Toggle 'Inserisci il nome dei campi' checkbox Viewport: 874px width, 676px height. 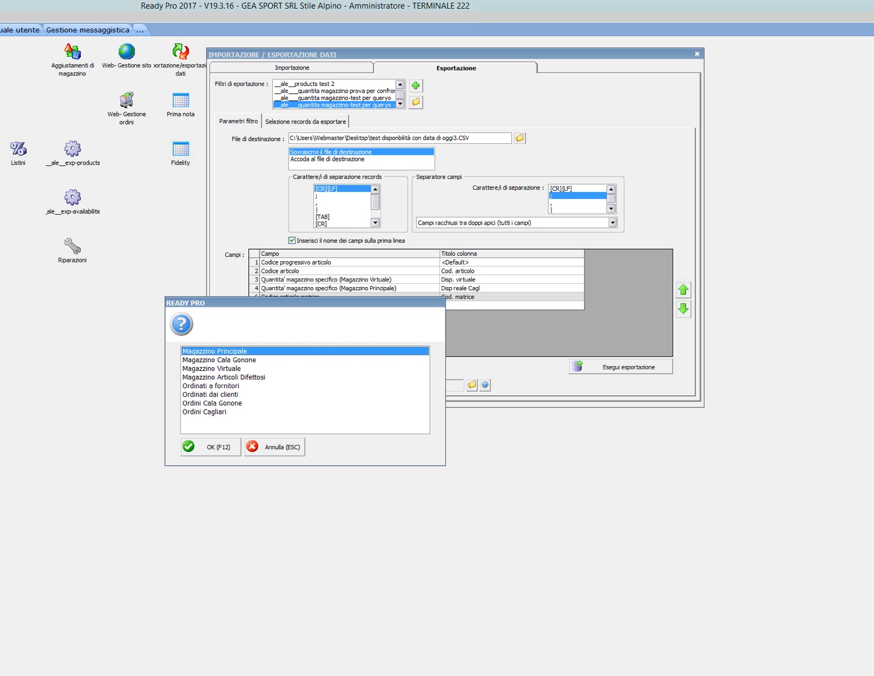click(292, 240)
